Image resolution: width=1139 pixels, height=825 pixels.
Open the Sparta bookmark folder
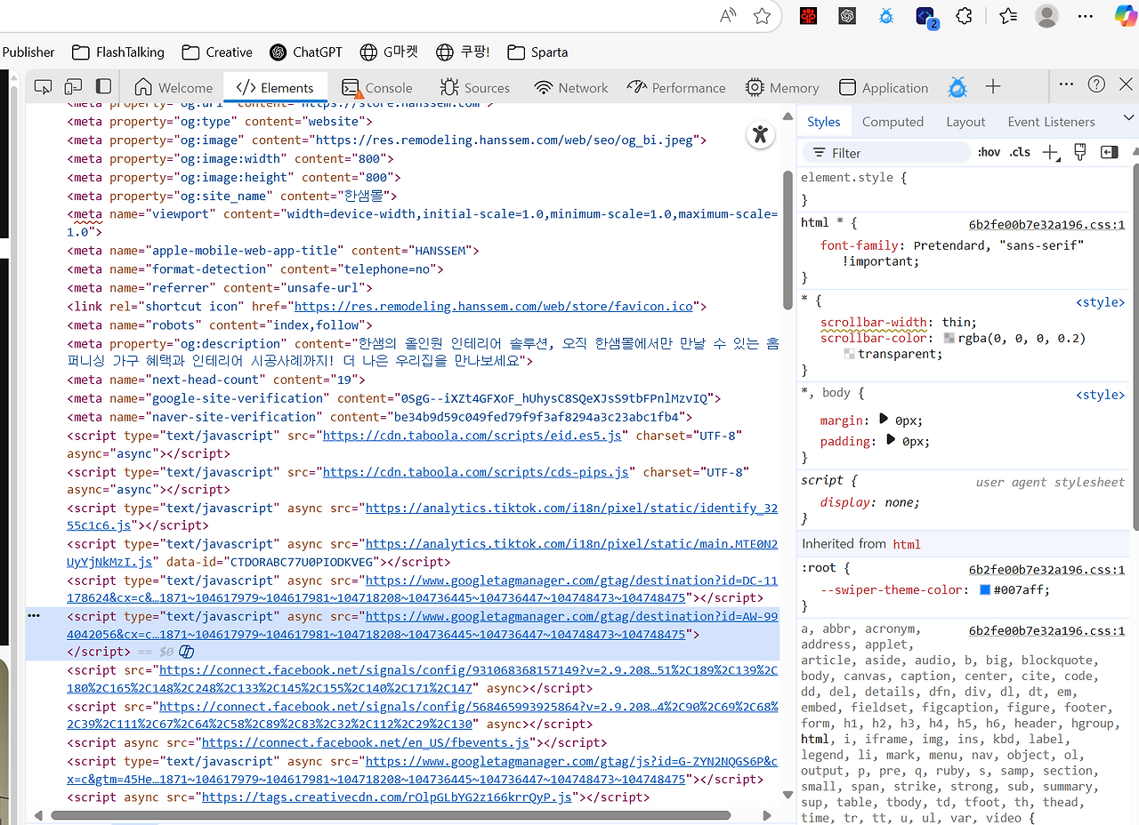537,52
